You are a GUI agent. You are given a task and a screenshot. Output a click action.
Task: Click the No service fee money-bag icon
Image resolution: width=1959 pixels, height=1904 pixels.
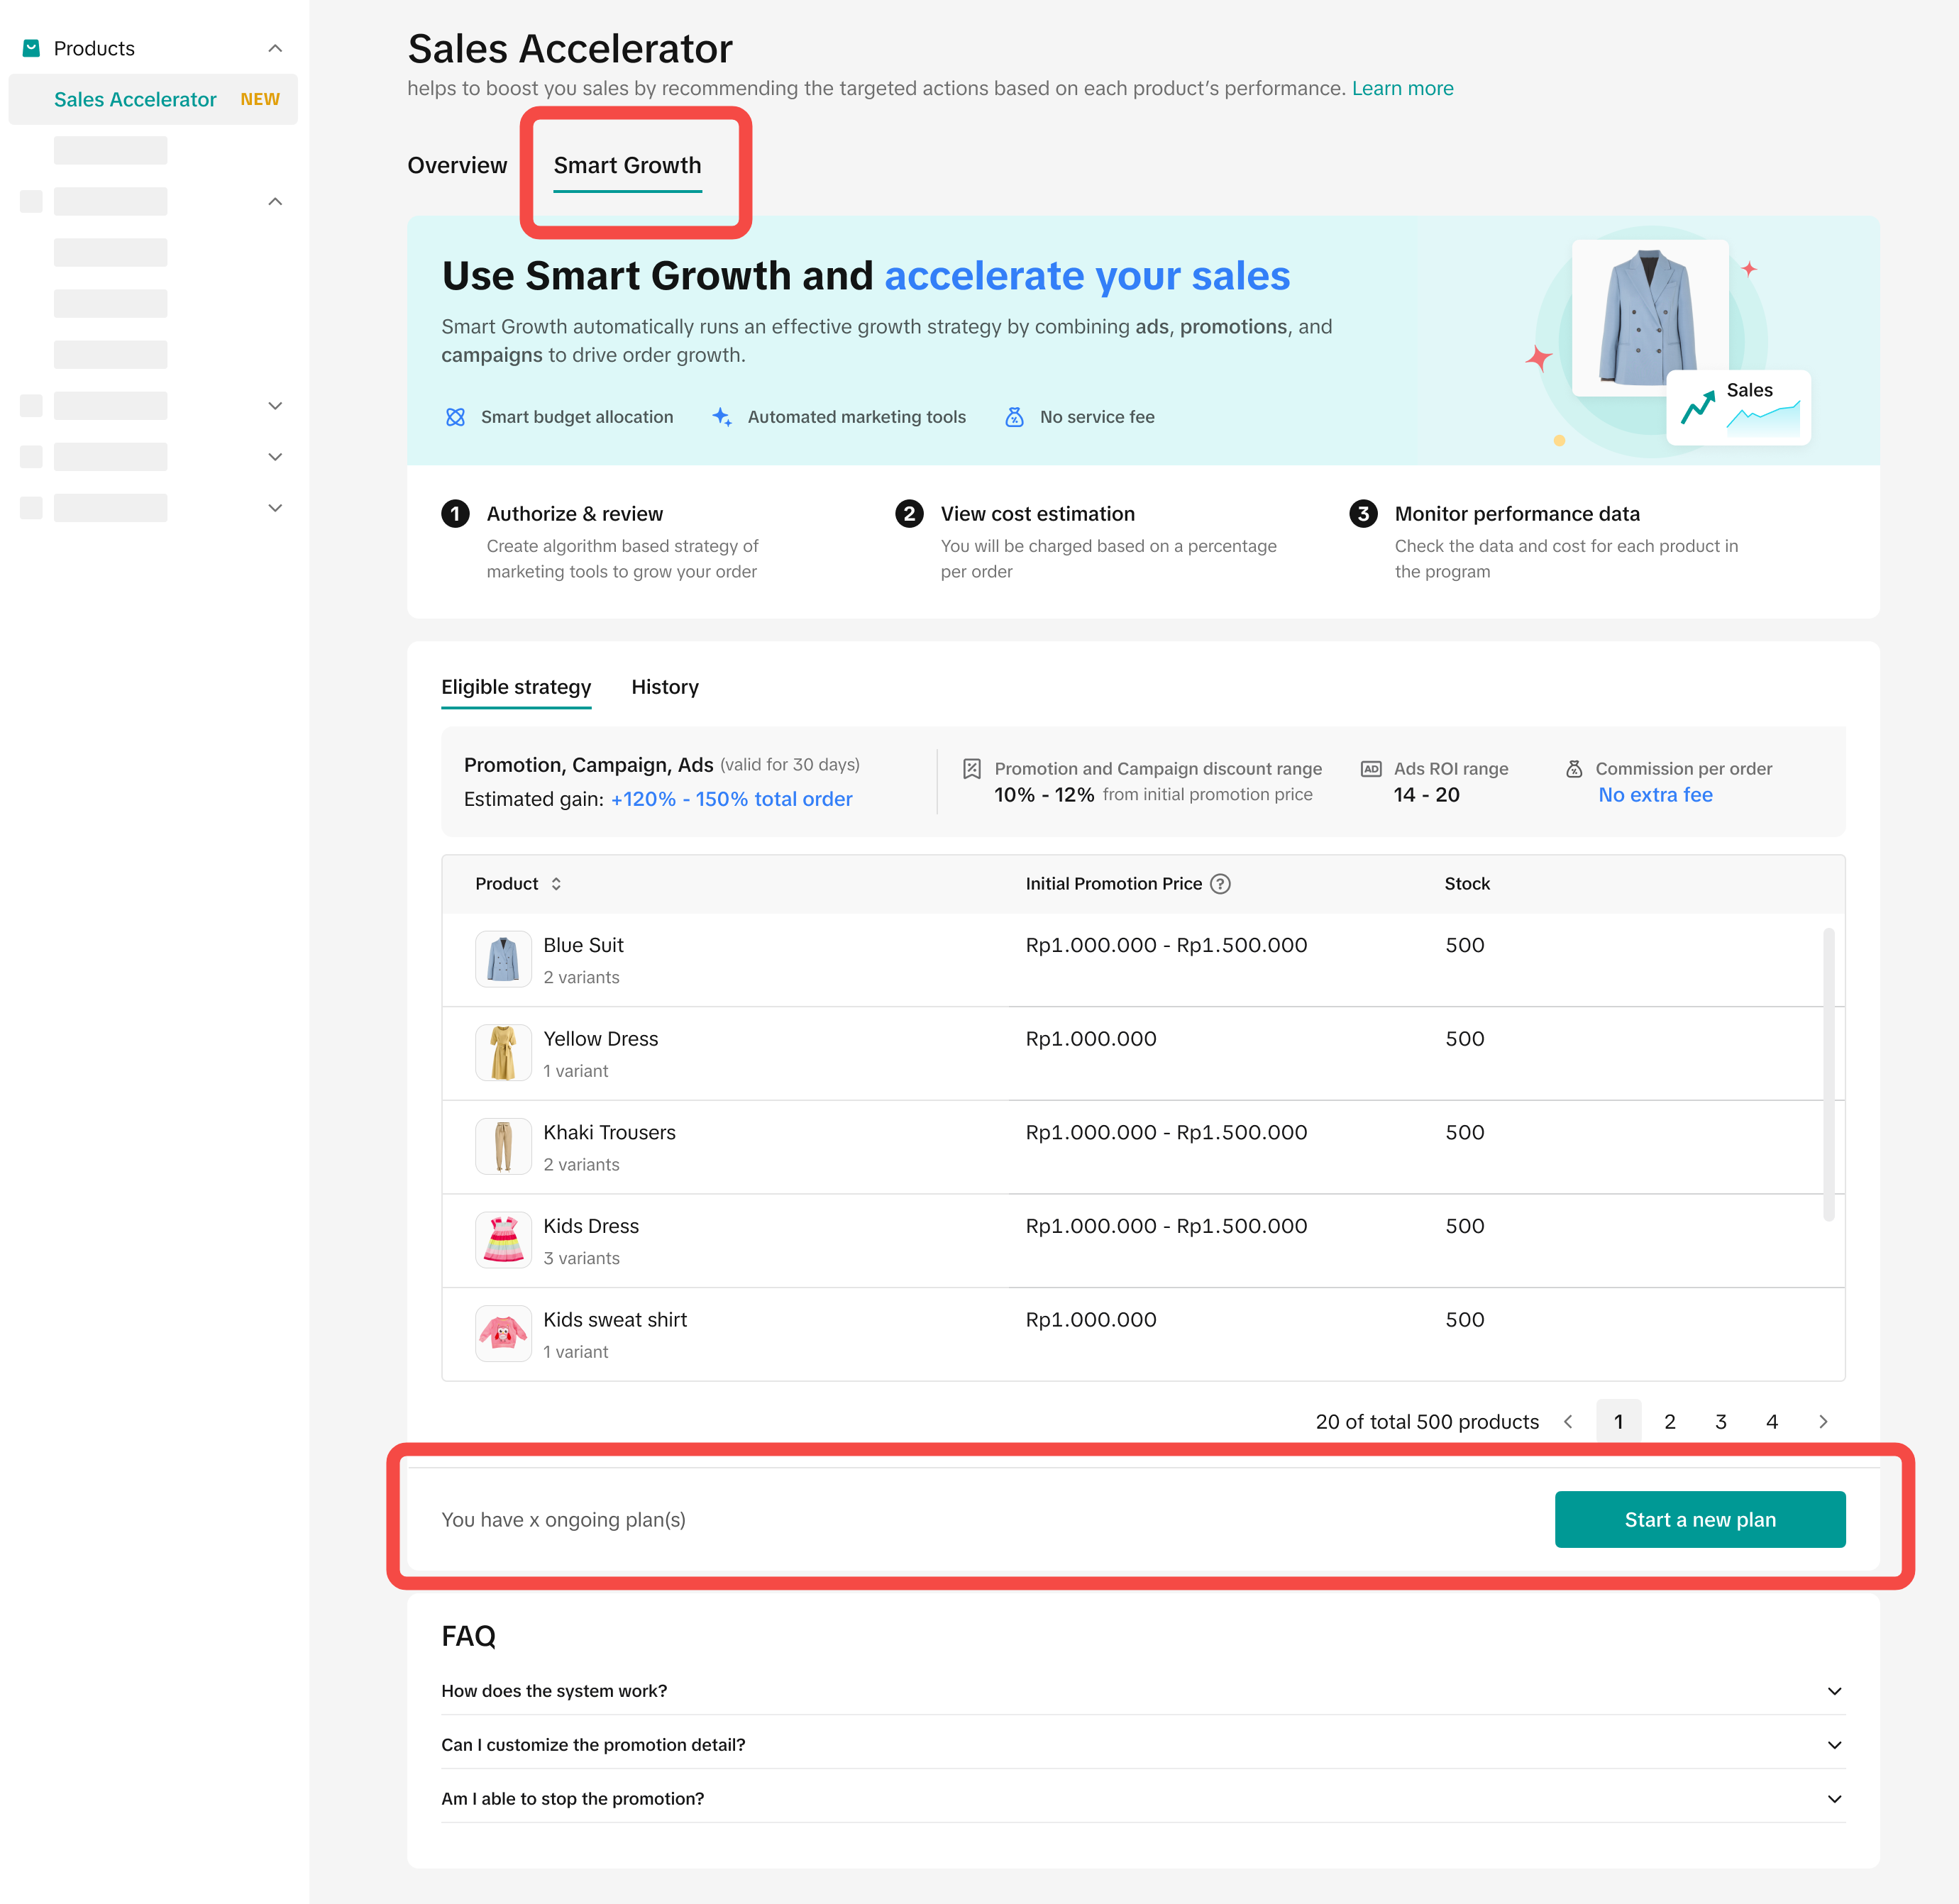(1014, 417)
